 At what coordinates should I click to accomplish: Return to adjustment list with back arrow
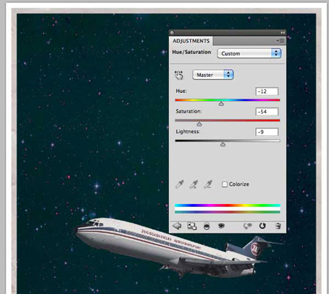tap(177, 226)
